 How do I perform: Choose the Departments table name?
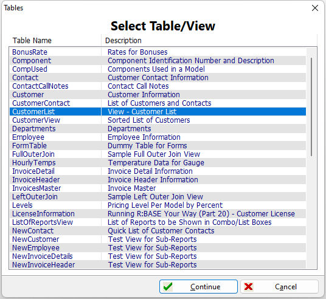(x=34, y=129)
